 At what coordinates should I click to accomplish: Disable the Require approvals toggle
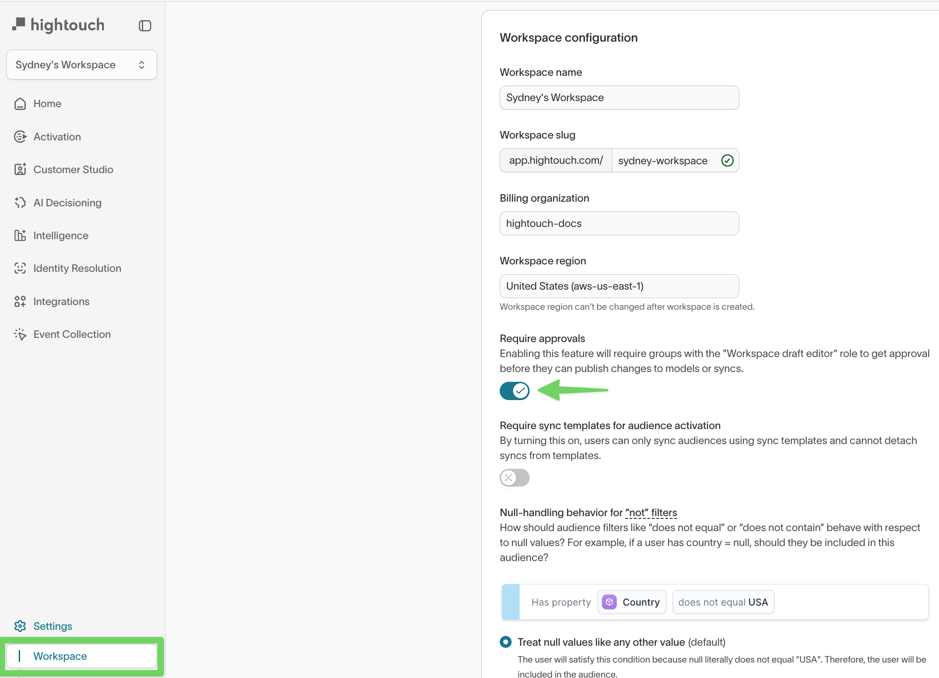514,391
